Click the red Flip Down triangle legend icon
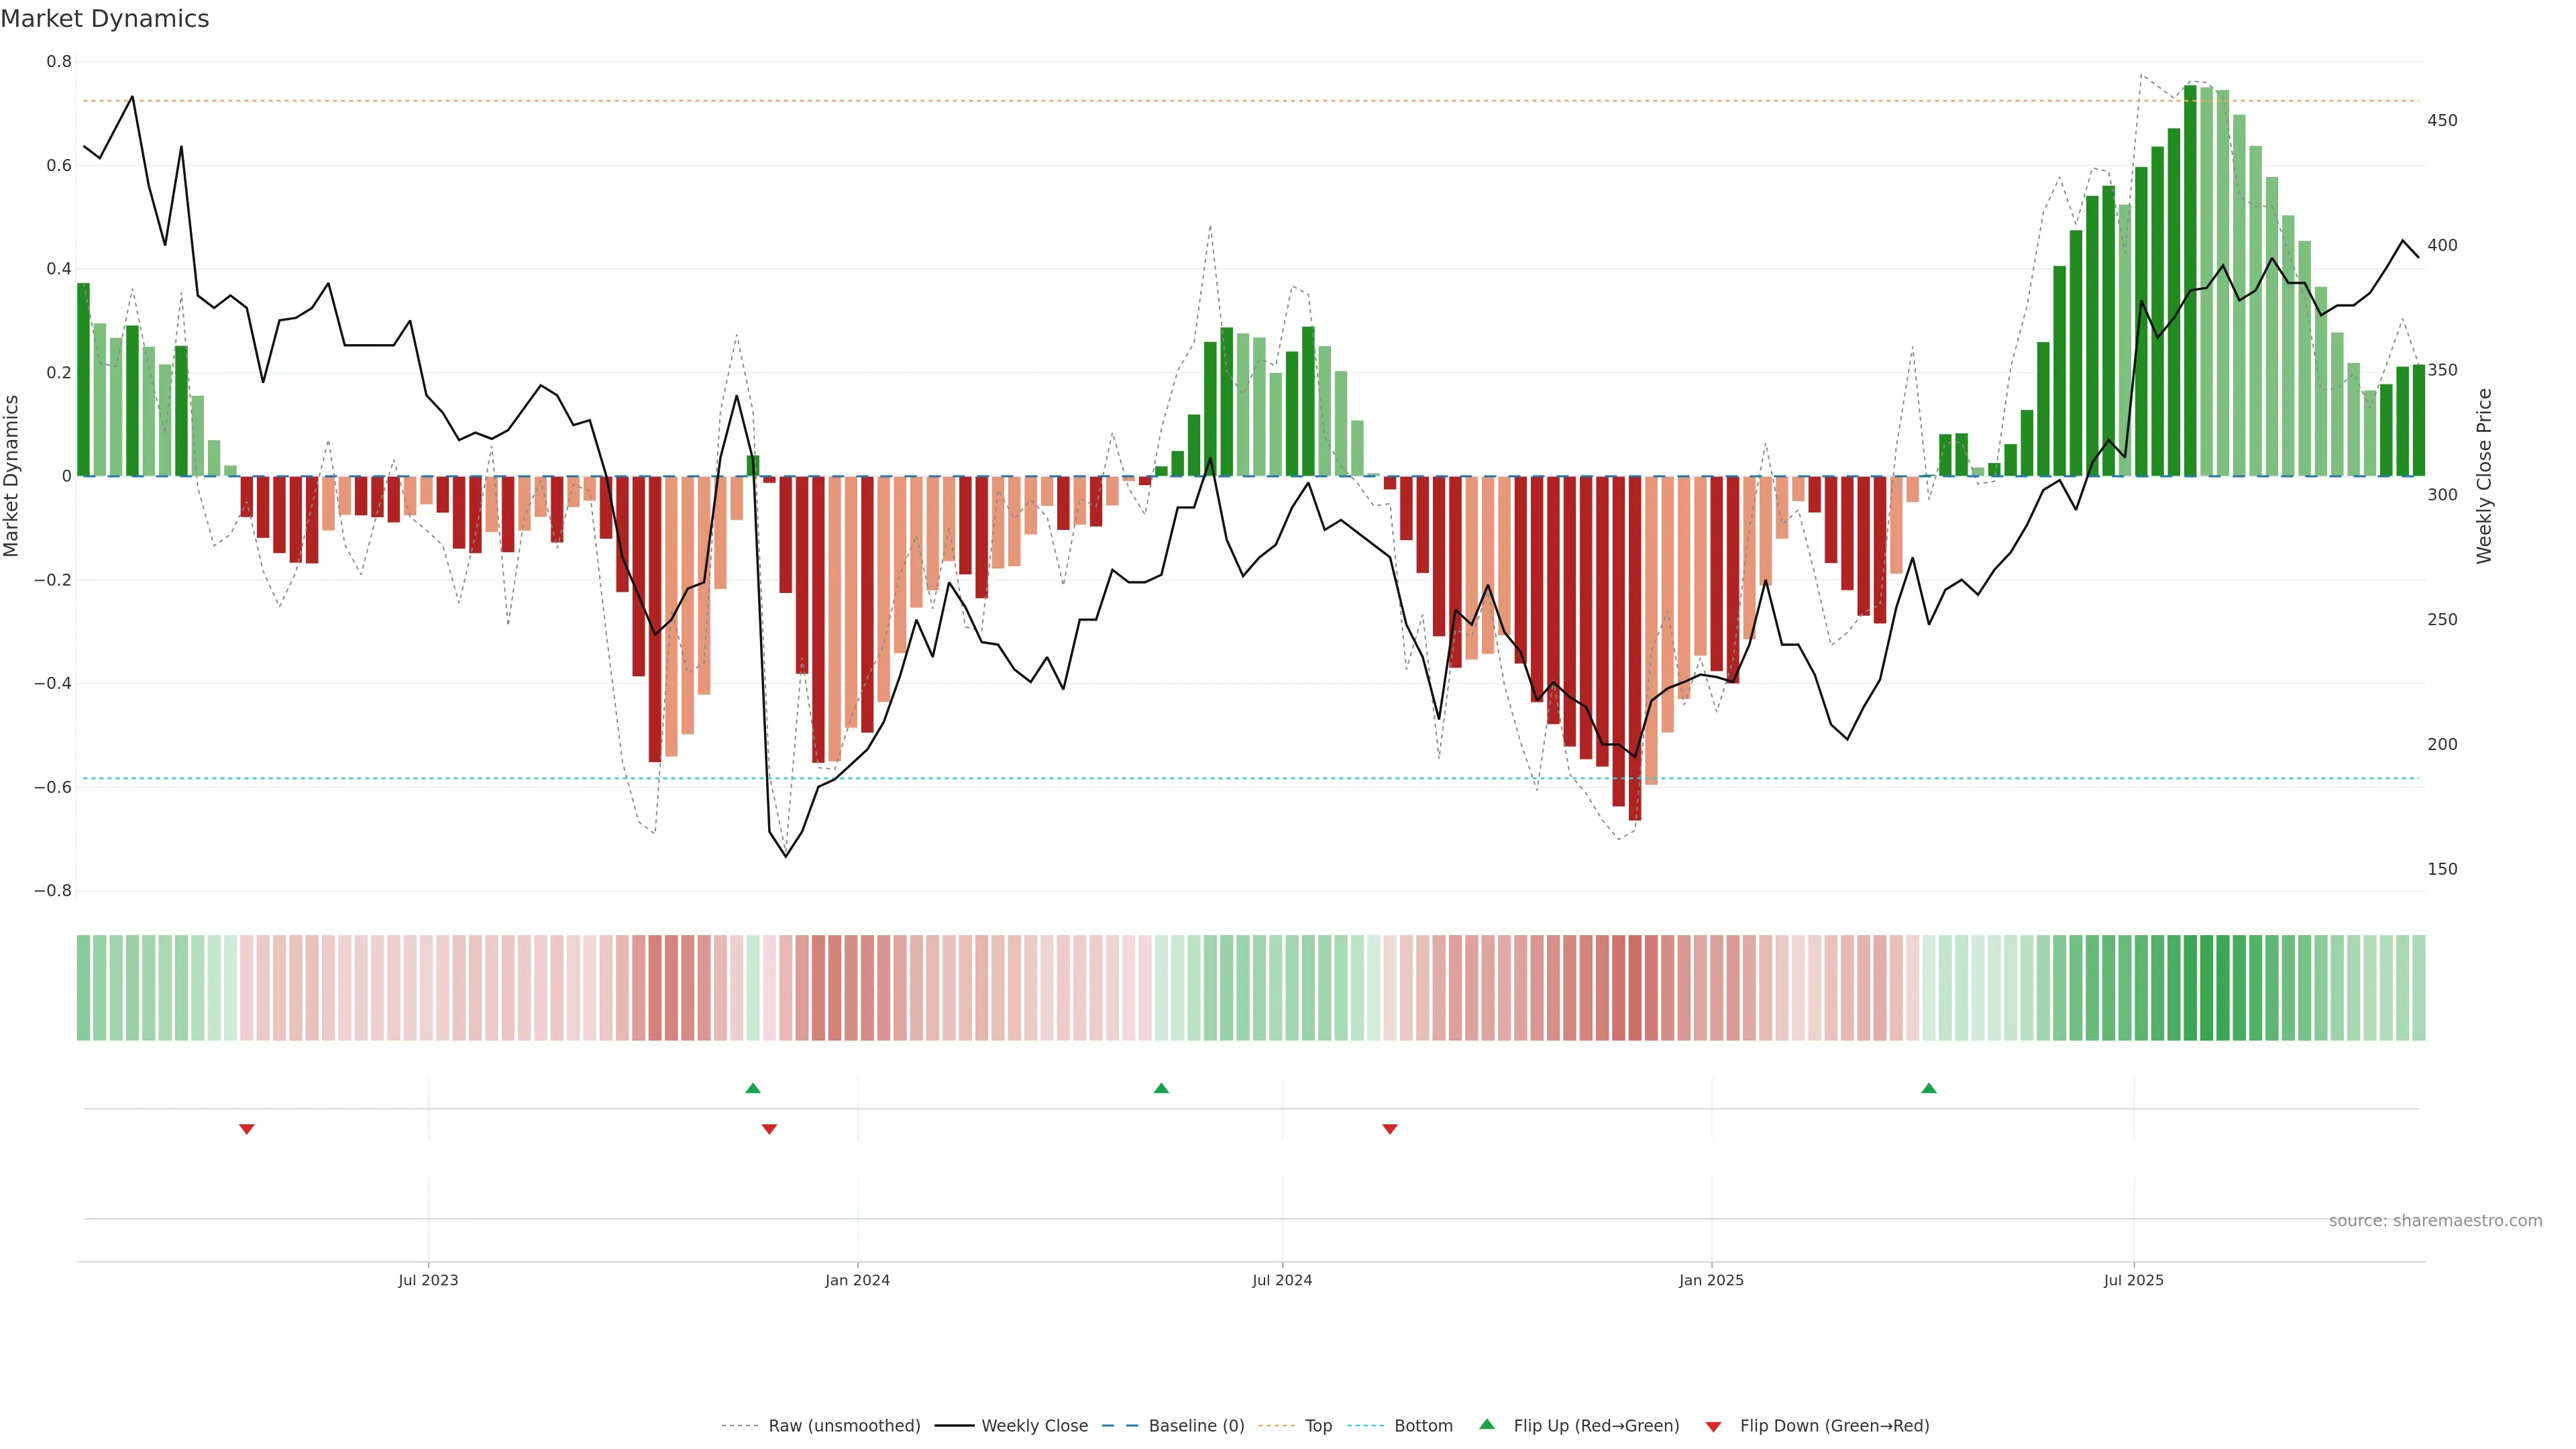2576x1449 pixels. [1713, 1426]
